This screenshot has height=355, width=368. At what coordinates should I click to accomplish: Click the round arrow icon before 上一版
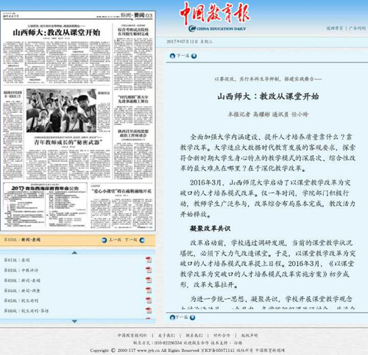(104, 240)
